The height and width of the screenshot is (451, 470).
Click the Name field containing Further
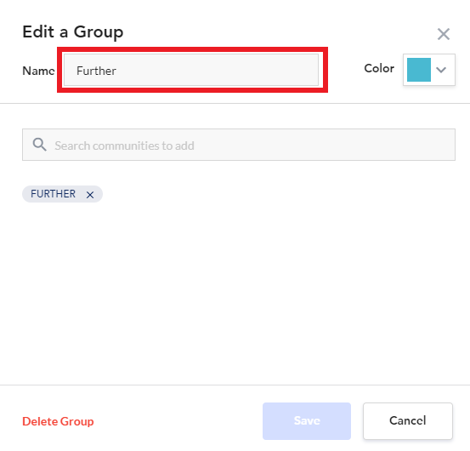(191, 70)
